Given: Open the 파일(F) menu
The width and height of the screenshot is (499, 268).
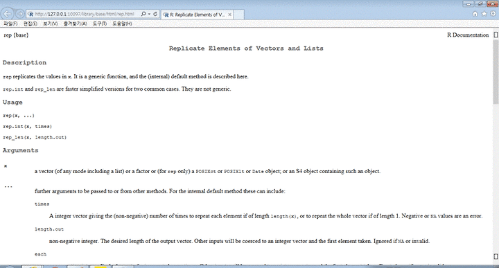Looking at the screenshot, I should click(10, 24).
